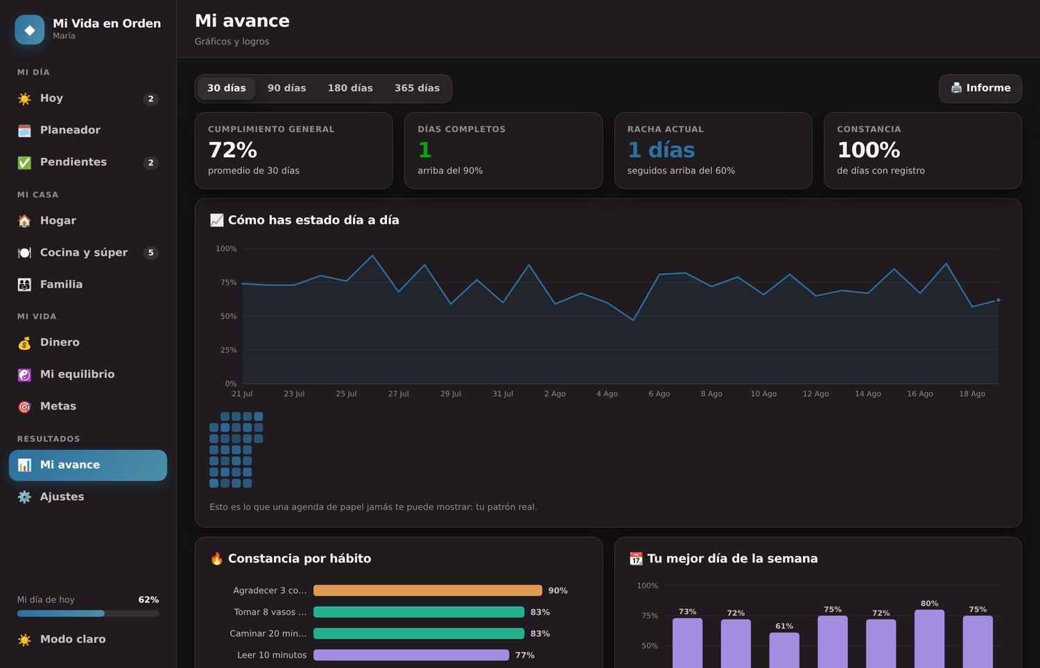Image resolution: width=1040 pixels, height=668 pixels.
Task: Open Hogar using the house icon
Action: [x=24, y=221]
